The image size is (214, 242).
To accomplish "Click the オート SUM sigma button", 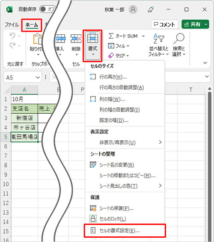I will click(123, 36).
